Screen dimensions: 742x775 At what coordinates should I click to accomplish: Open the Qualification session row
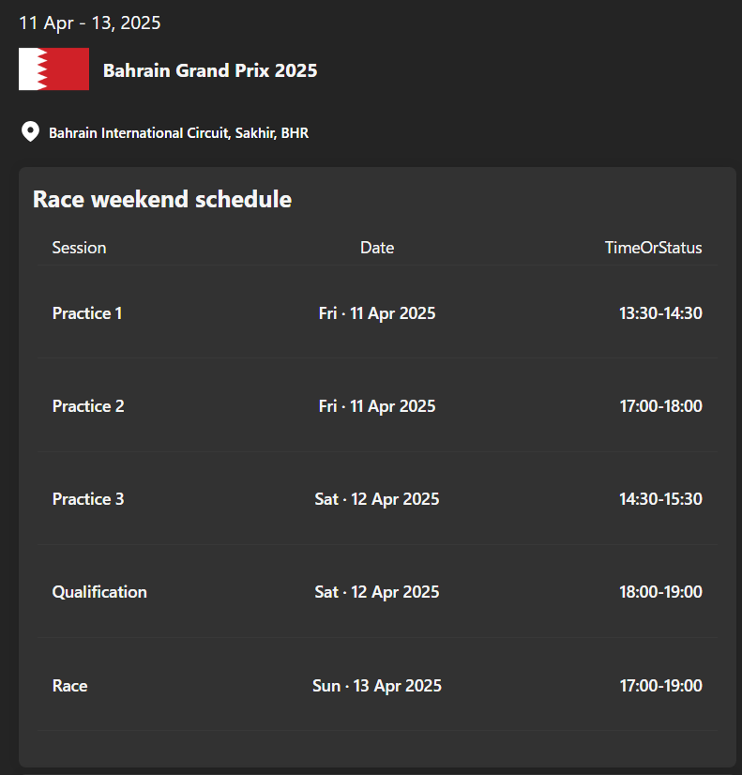(377, 592)
